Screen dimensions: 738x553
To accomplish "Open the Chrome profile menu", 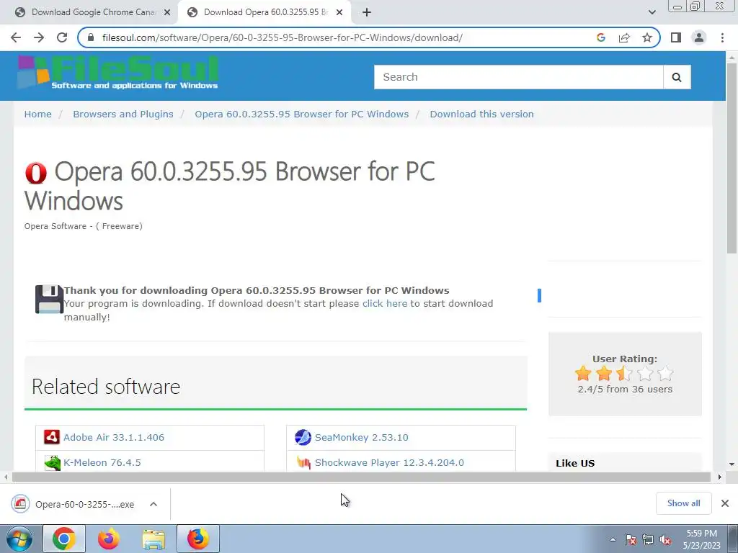I will [x=699, y=37].
